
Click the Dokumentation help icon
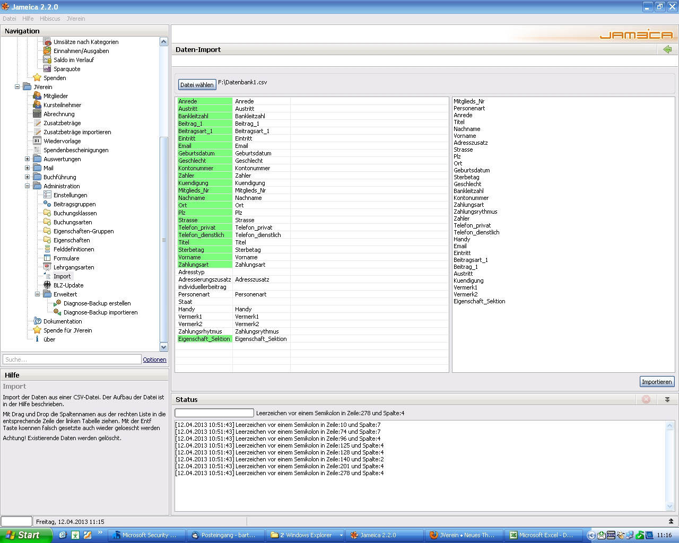click(x=37, y=321)
